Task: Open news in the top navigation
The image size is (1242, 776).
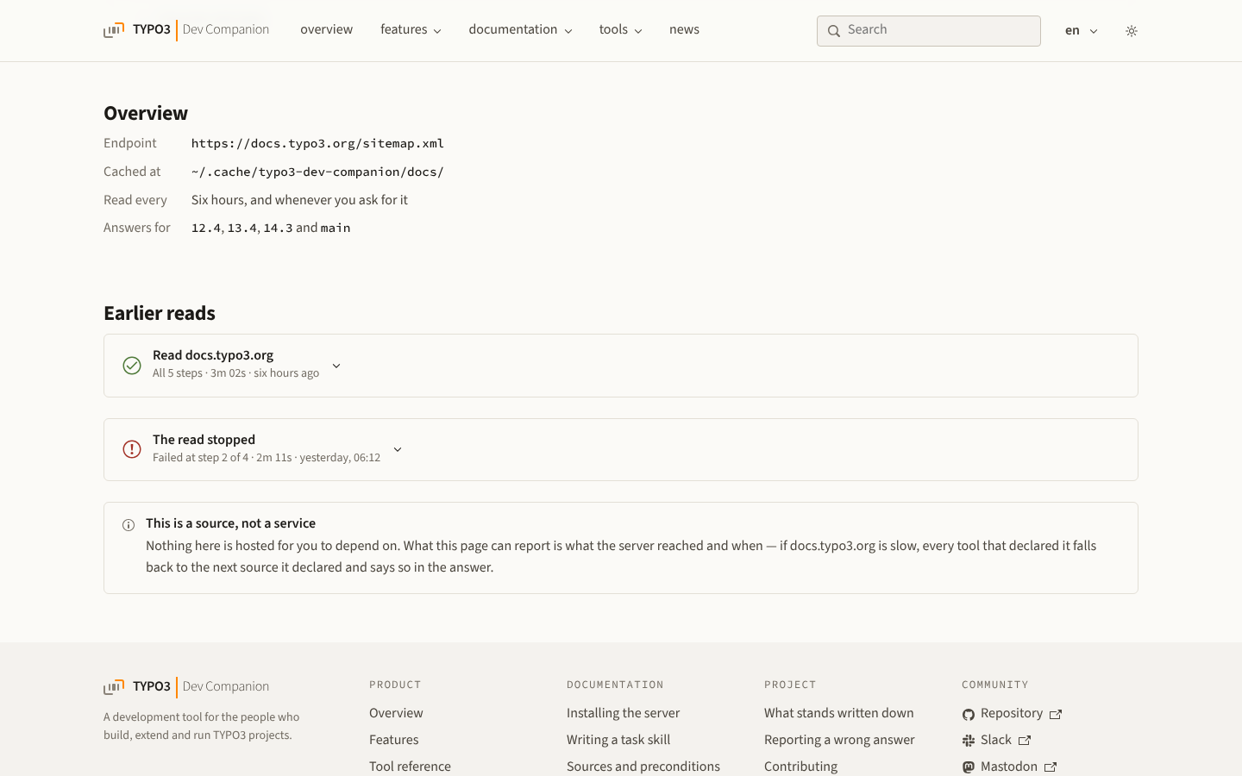Action: [x=684, y=30]
